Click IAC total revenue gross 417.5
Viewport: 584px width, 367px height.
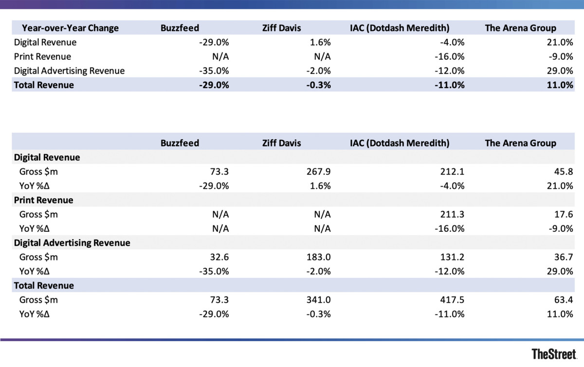[x=452, y=300]
